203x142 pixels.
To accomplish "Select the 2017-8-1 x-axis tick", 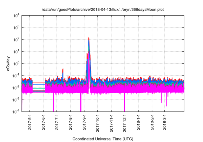I will click(70, 122).
